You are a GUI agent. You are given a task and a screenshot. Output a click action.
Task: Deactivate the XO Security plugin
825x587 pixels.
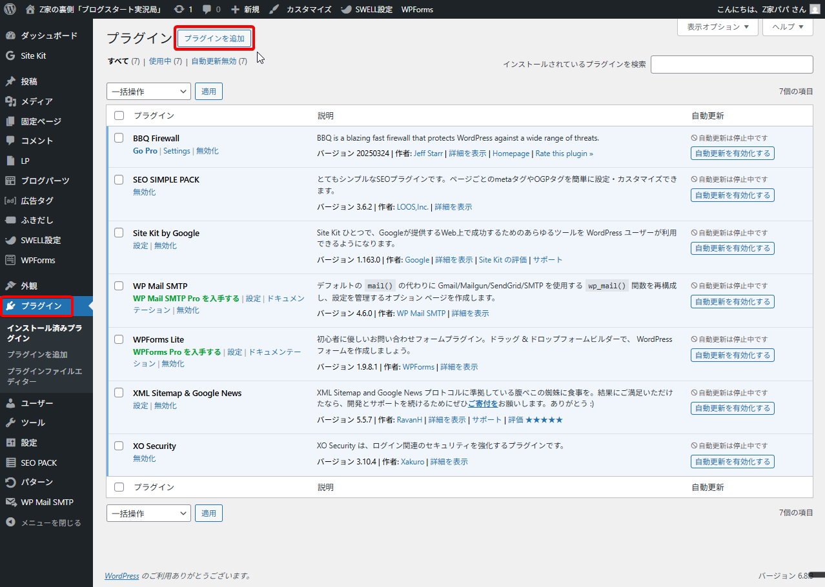pyautogui.click(x=144, y=459)
